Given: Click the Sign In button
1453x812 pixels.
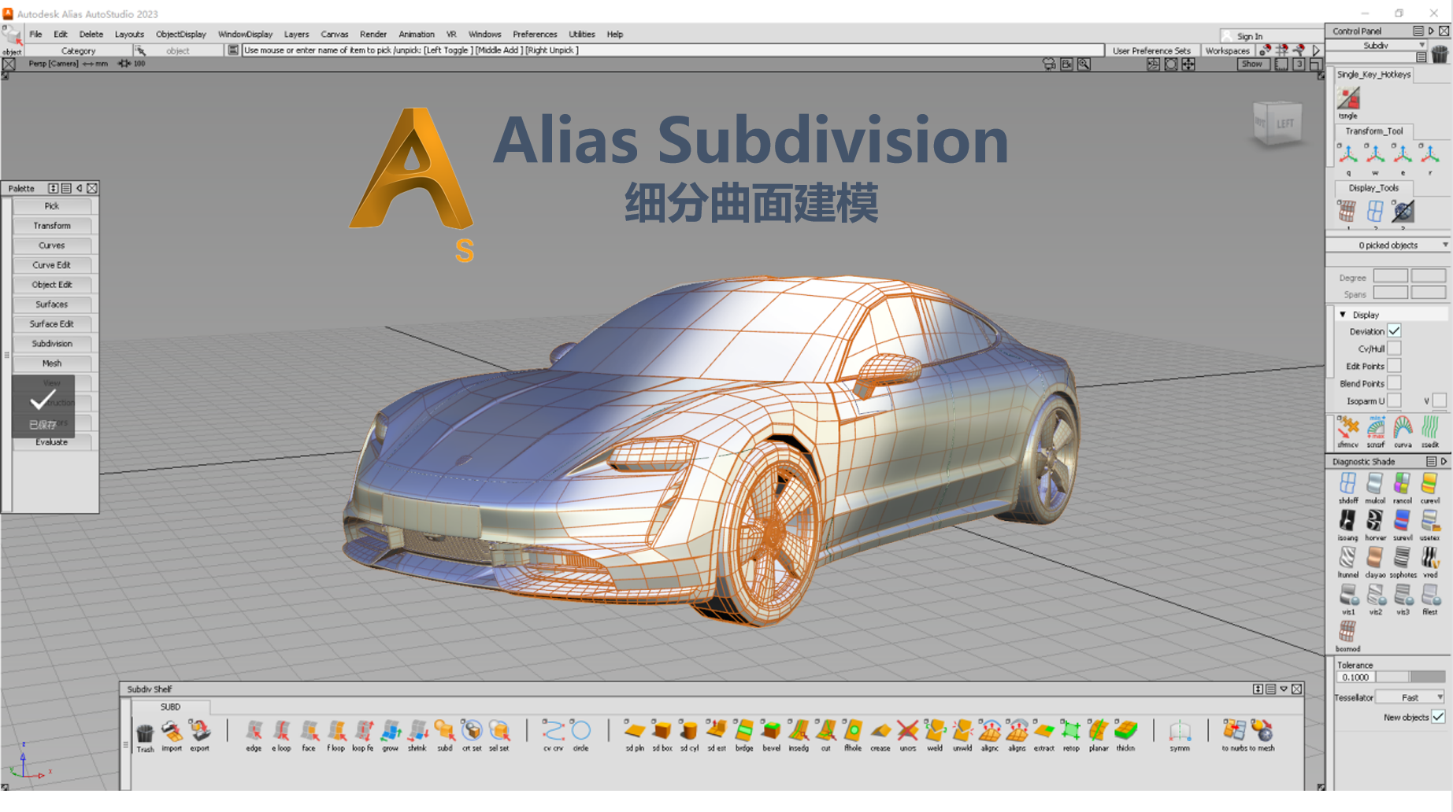Looking at the screenshot, I should (1251, 35).
